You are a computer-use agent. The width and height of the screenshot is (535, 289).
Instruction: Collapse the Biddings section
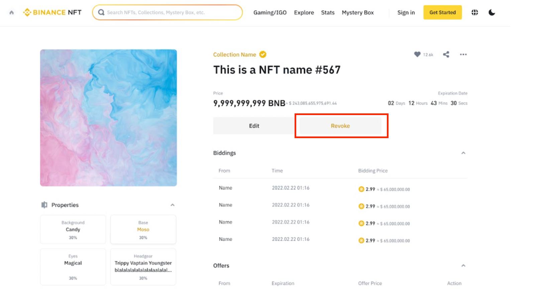[x=463, y=153]
